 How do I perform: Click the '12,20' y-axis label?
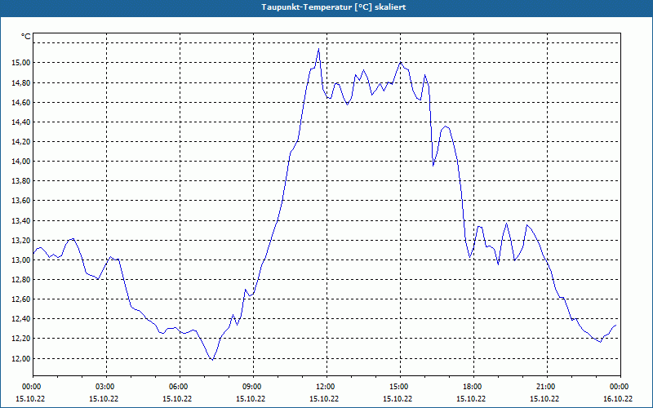point(23,339)
